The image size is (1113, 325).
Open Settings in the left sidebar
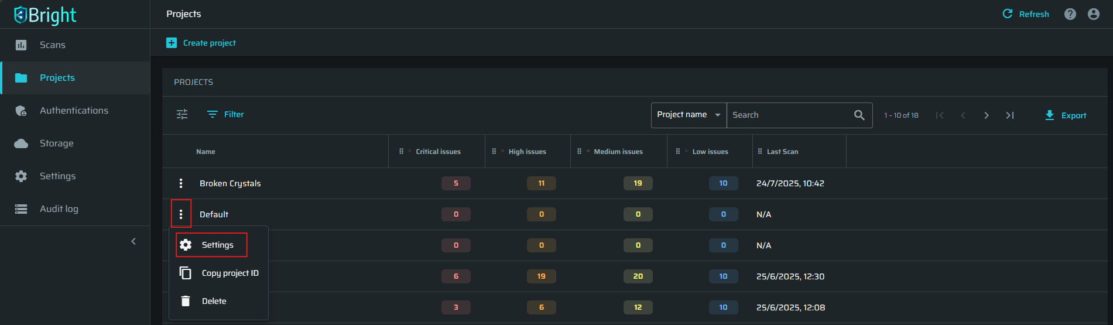pyautogui.click(x=75, y=176)
